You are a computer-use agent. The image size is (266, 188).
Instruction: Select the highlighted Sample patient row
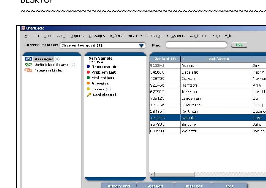point(208,118)
